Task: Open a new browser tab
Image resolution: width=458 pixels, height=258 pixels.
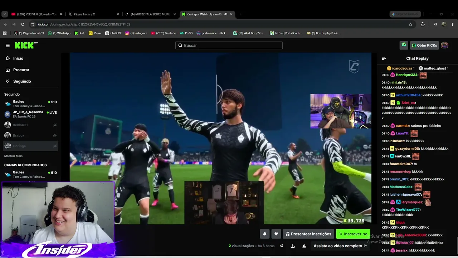Action: click(x=240, y=14)
